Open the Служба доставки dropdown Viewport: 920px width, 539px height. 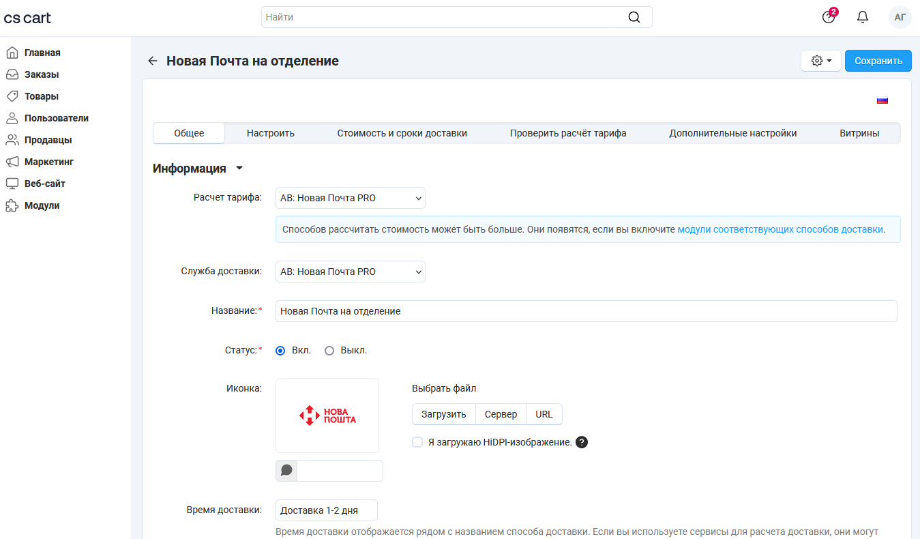[350, 272]
